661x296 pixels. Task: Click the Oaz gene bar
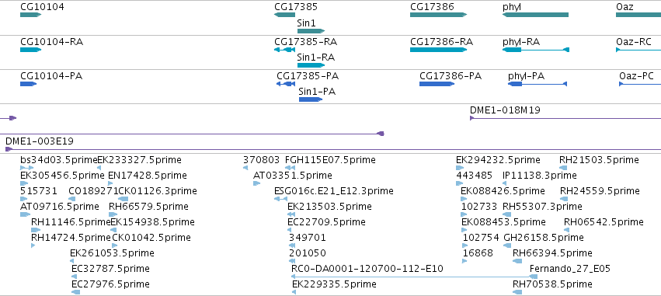click(638, 15)
